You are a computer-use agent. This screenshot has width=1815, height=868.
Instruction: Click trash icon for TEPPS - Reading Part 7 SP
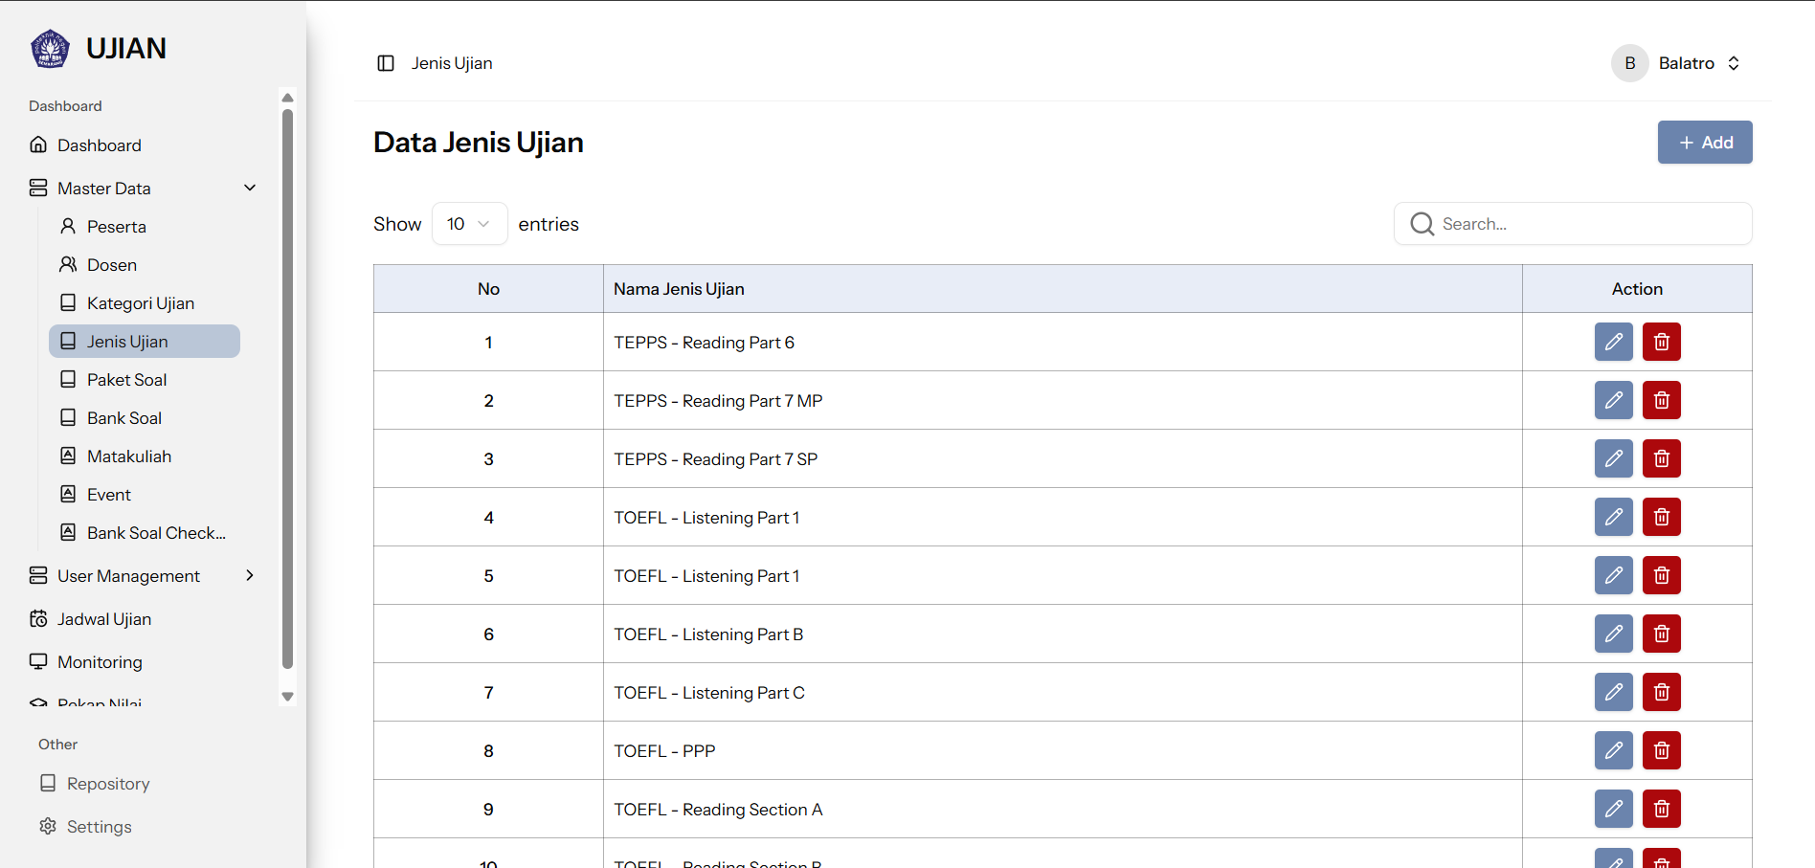[1661, 458]
